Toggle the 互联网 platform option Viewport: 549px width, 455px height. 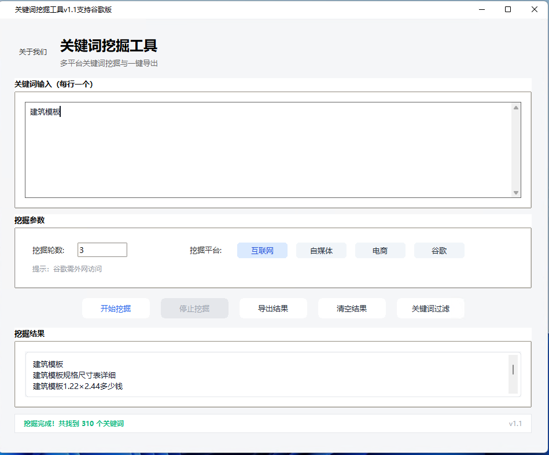pos(262,251)
